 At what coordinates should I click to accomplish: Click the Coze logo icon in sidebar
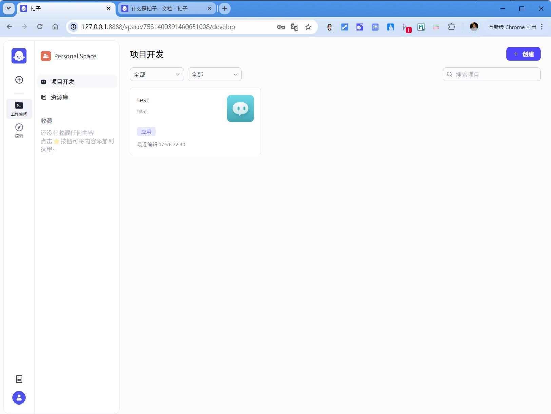(x=19, y=56)
